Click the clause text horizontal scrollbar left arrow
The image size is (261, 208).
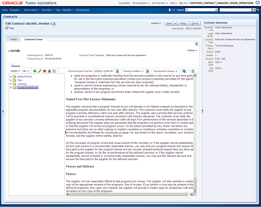point(67,194)
